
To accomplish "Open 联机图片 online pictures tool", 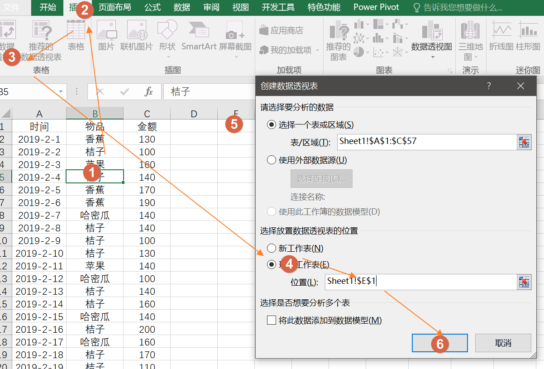I will click(x=137, y=35).
